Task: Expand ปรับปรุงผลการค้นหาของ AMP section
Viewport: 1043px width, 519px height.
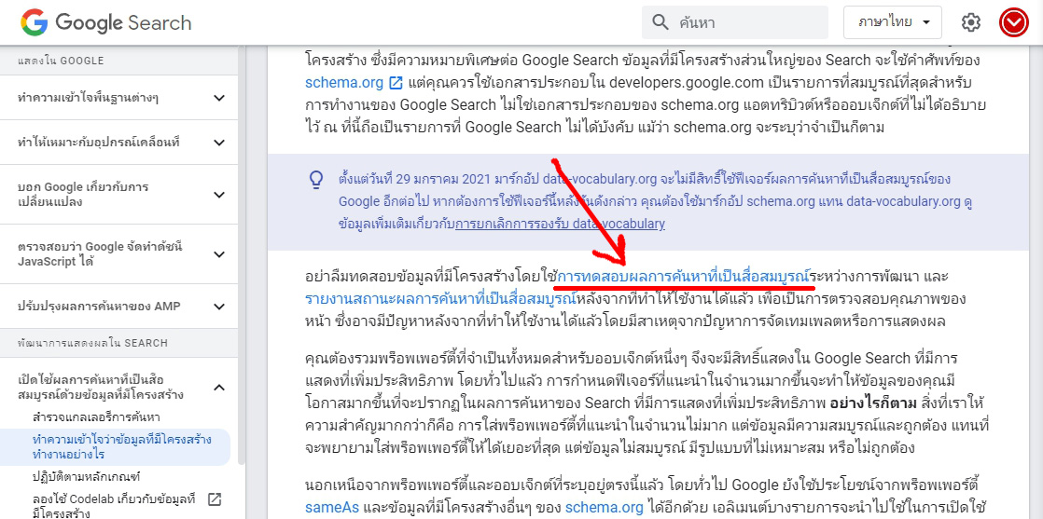Action: [219, 307]
